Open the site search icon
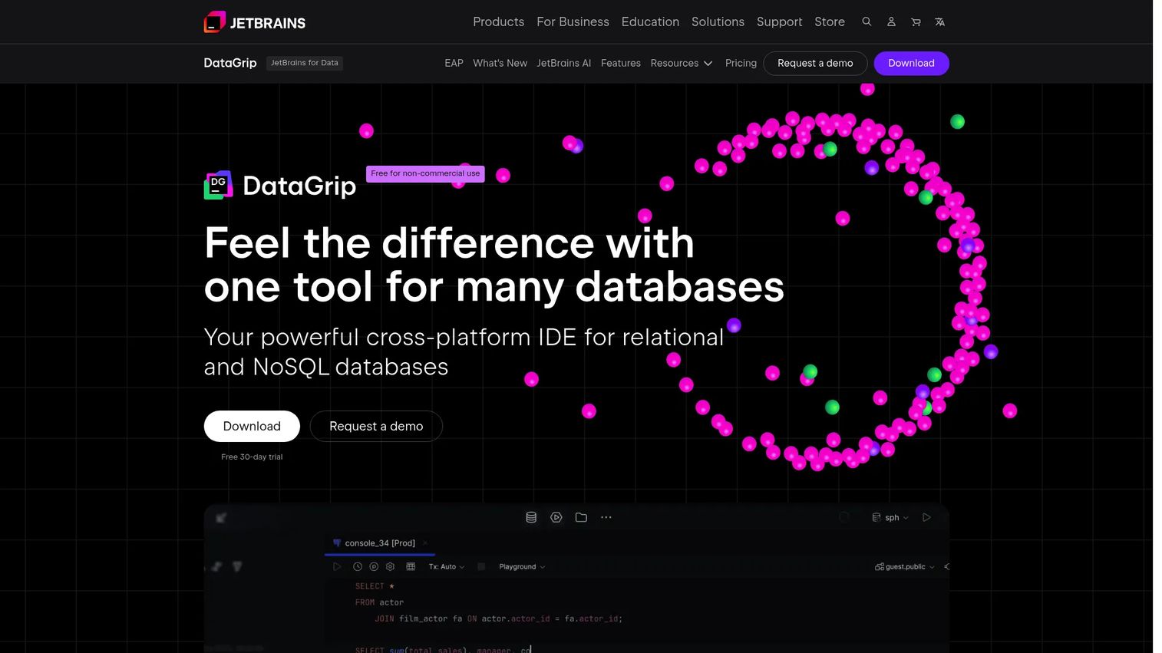The width and height of the screenshot is (1162, 653). [867, 21]
